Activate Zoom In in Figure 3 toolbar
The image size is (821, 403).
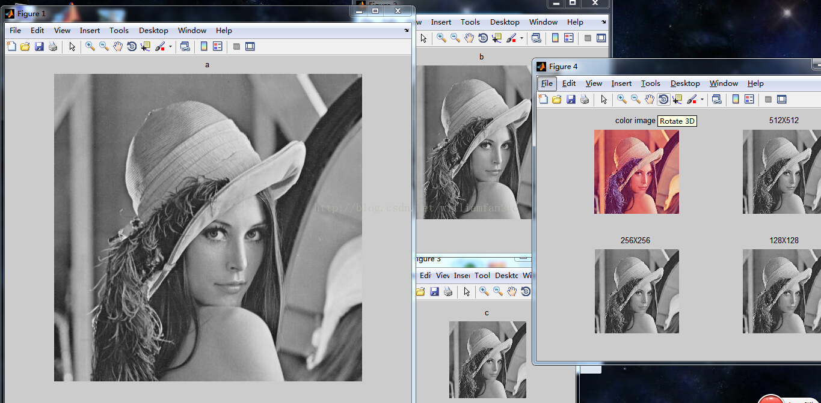[x=484, y=291]
